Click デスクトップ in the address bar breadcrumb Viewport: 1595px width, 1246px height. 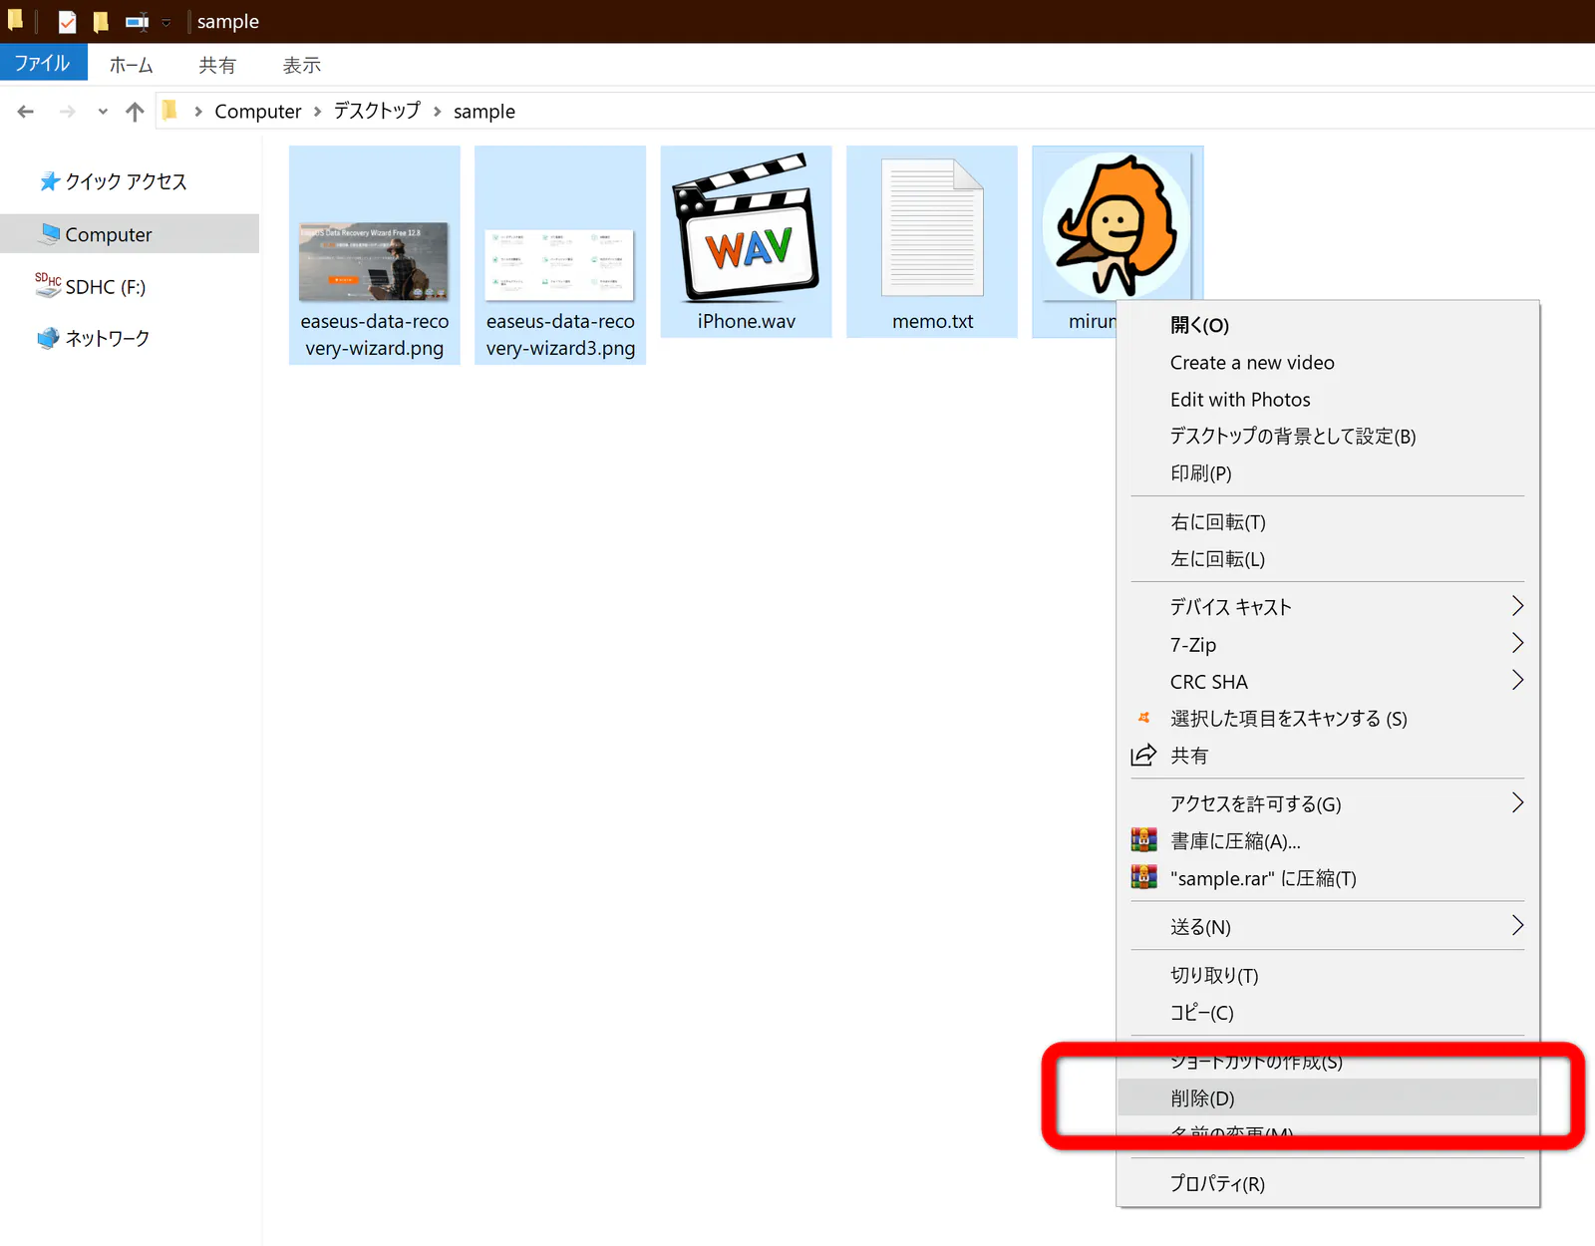(377, 111)
